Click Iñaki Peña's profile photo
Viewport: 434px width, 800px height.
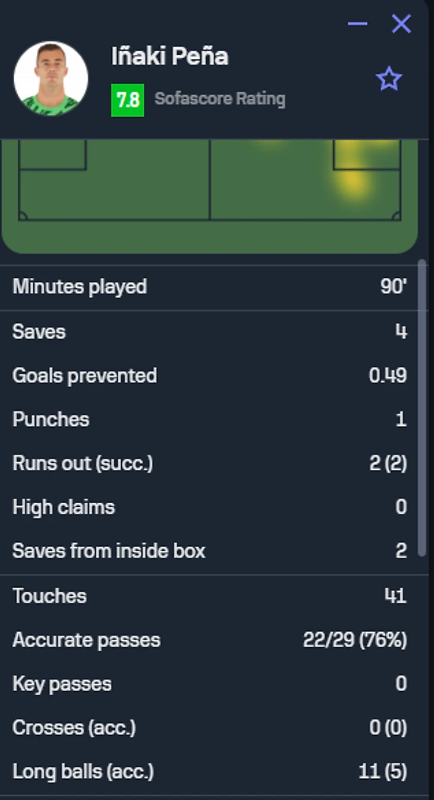pos(51,79)
